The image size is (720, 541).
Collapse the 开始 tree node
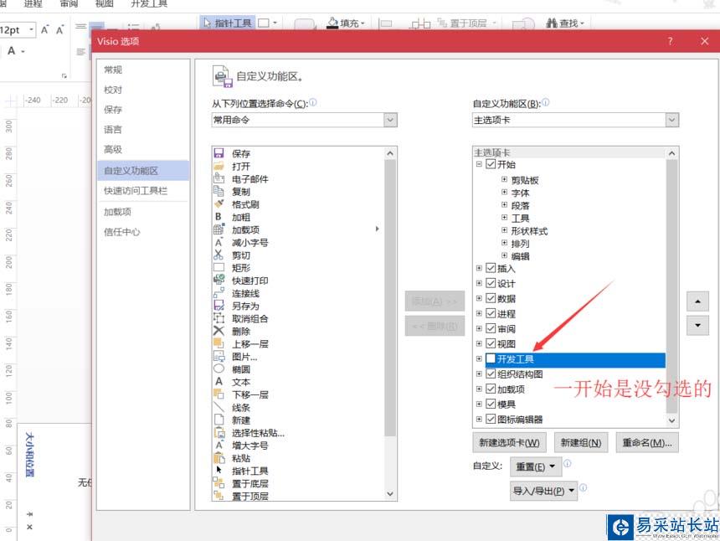(479, 164)
